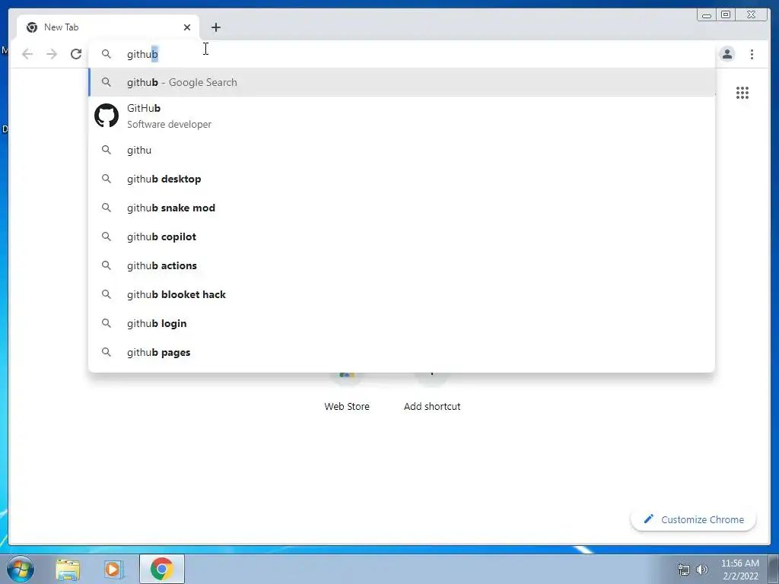Open the volume speaker tray icon
Image resolution: width=779 pixels, height=584 pixels.
701,570
